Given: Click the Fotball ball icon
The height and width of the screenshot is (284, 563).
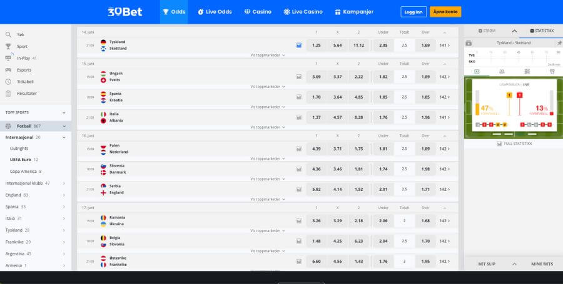Looking at the screenshot, I should 8,126.
